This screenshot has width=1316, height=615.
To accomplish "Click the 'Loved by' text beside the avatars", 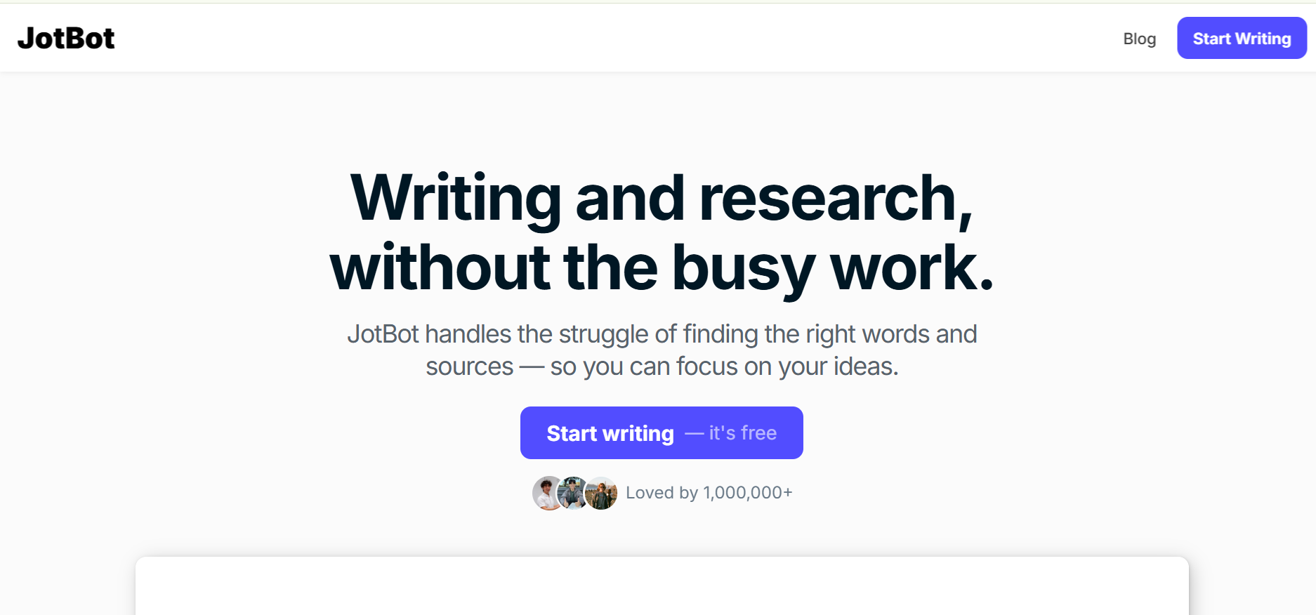I will pyautogui.click(x=662, y=493).
